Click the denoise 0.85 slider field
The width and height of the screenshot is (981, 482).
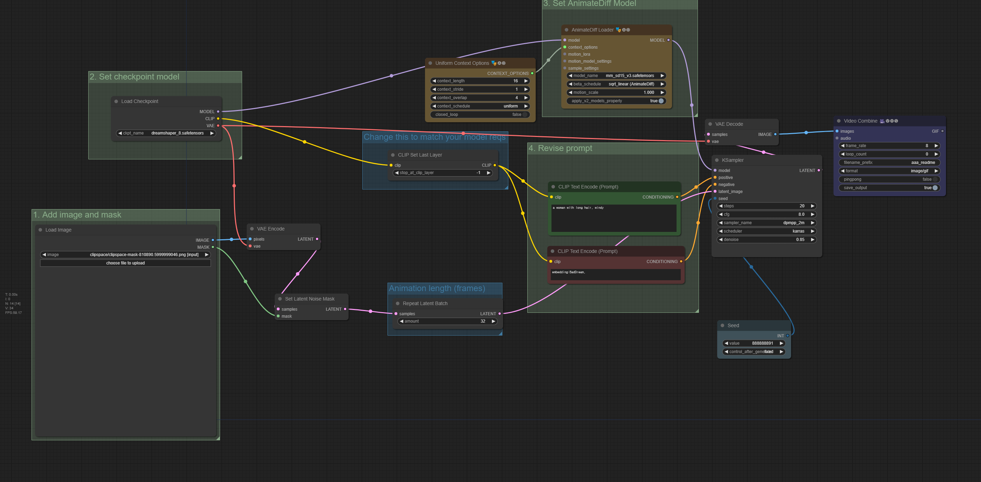point(766,240)
